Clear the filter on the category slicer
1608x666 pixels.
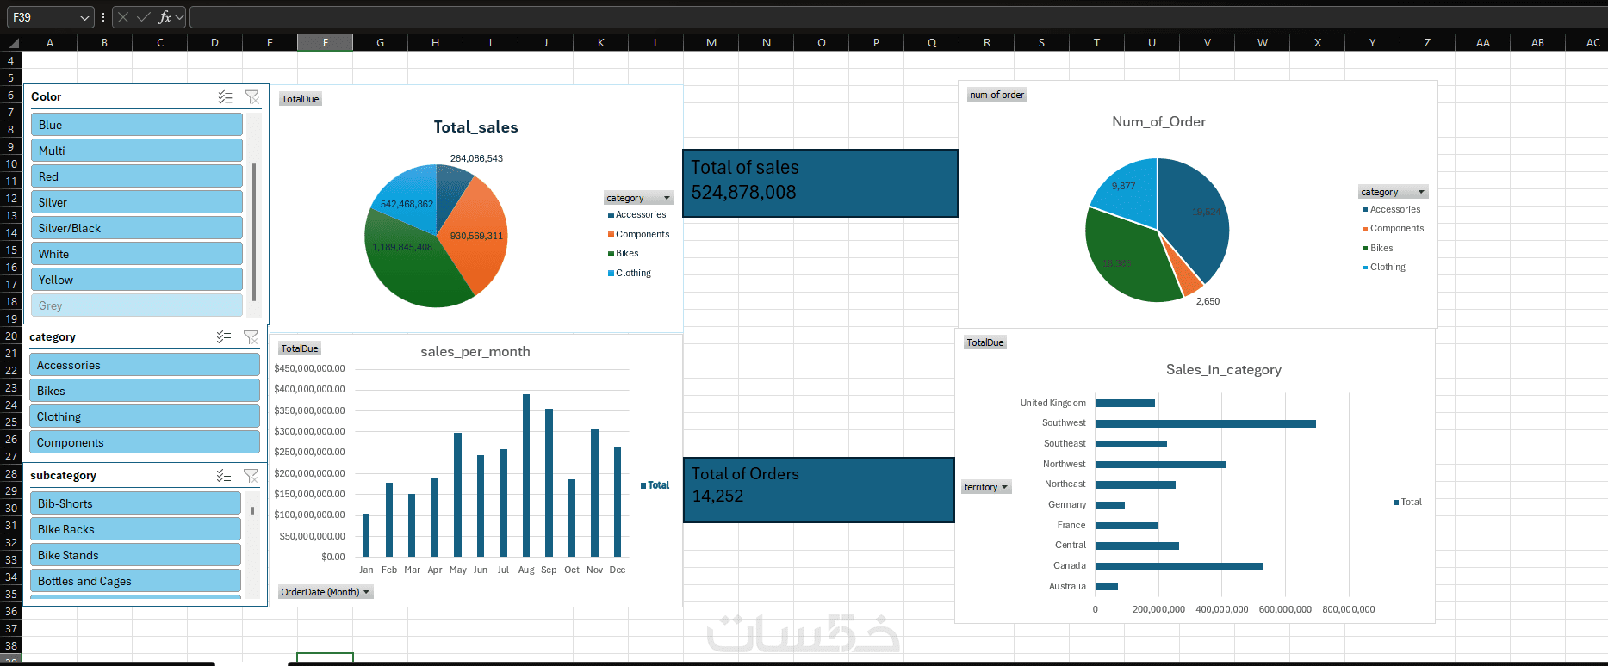(x=251, y=337)
